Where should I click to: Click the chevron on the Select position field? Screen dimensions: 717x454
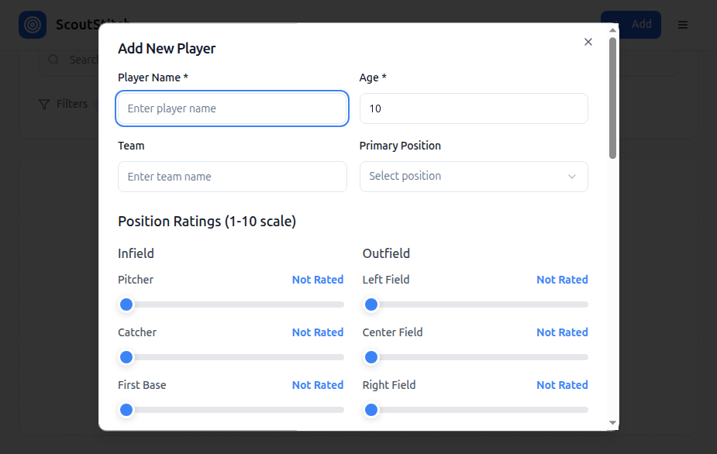[x=572, y=177]
